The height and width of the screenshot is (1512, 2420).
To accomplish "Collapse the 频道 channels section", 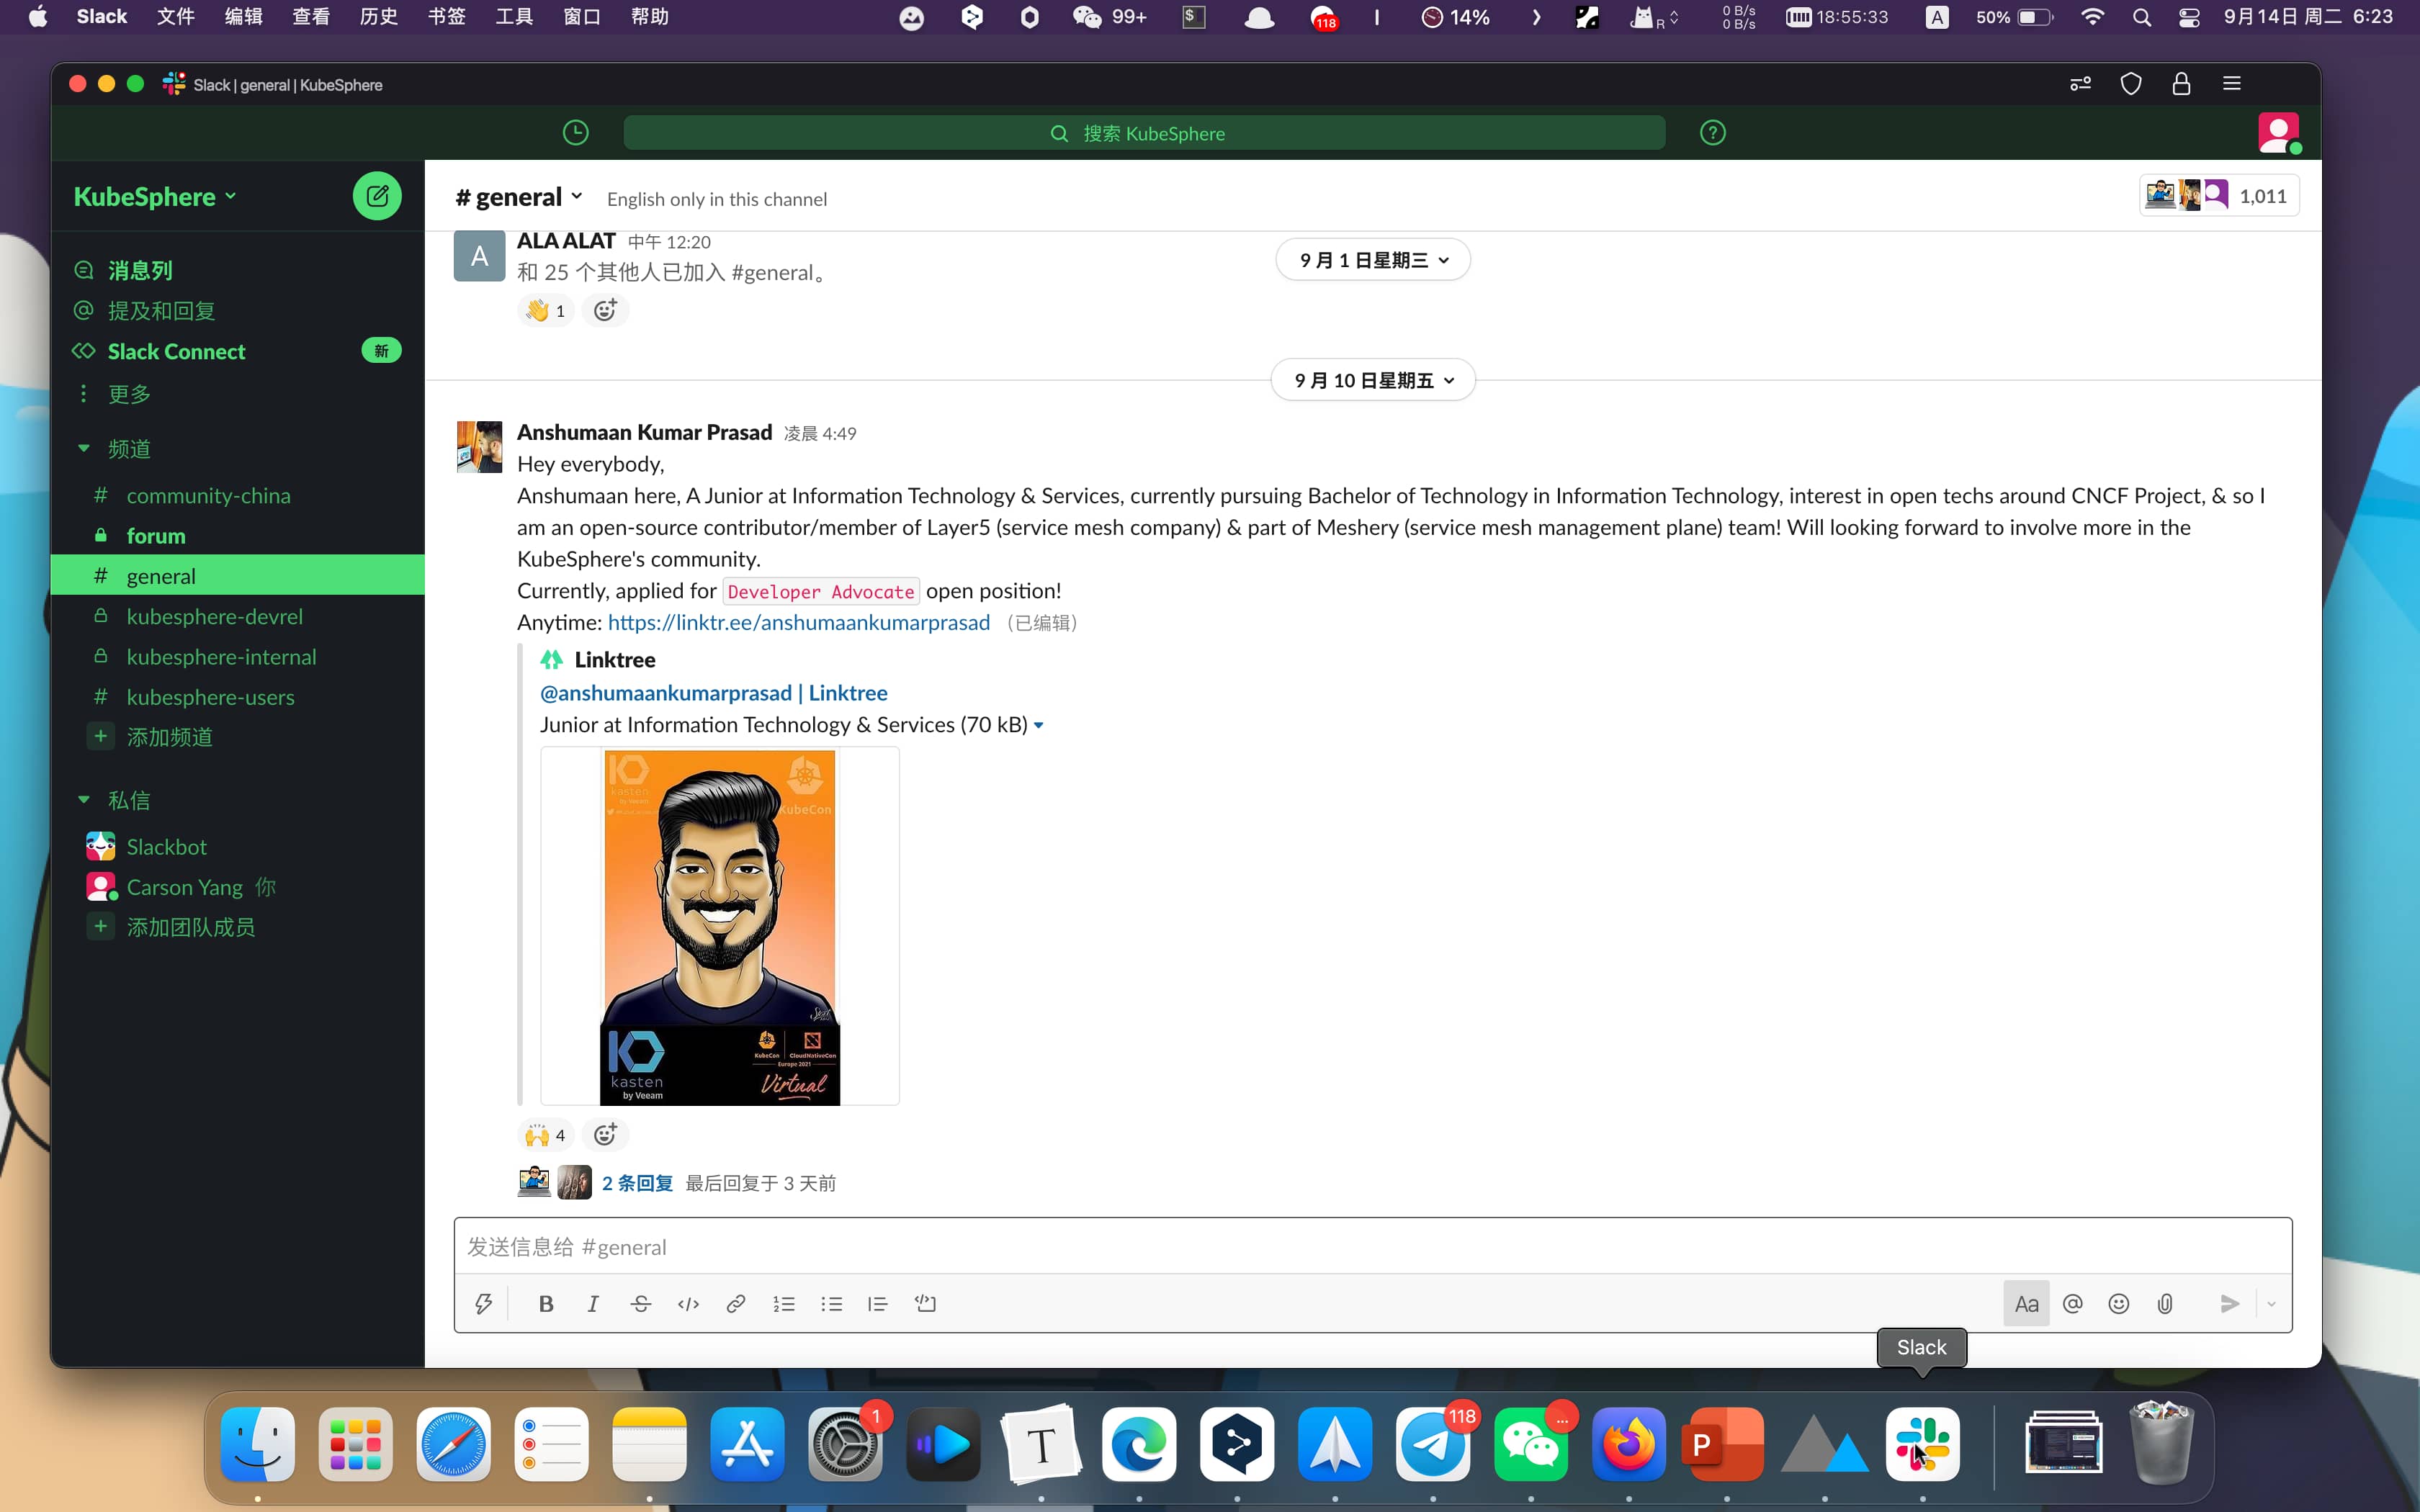I will (x=84, y=448).
